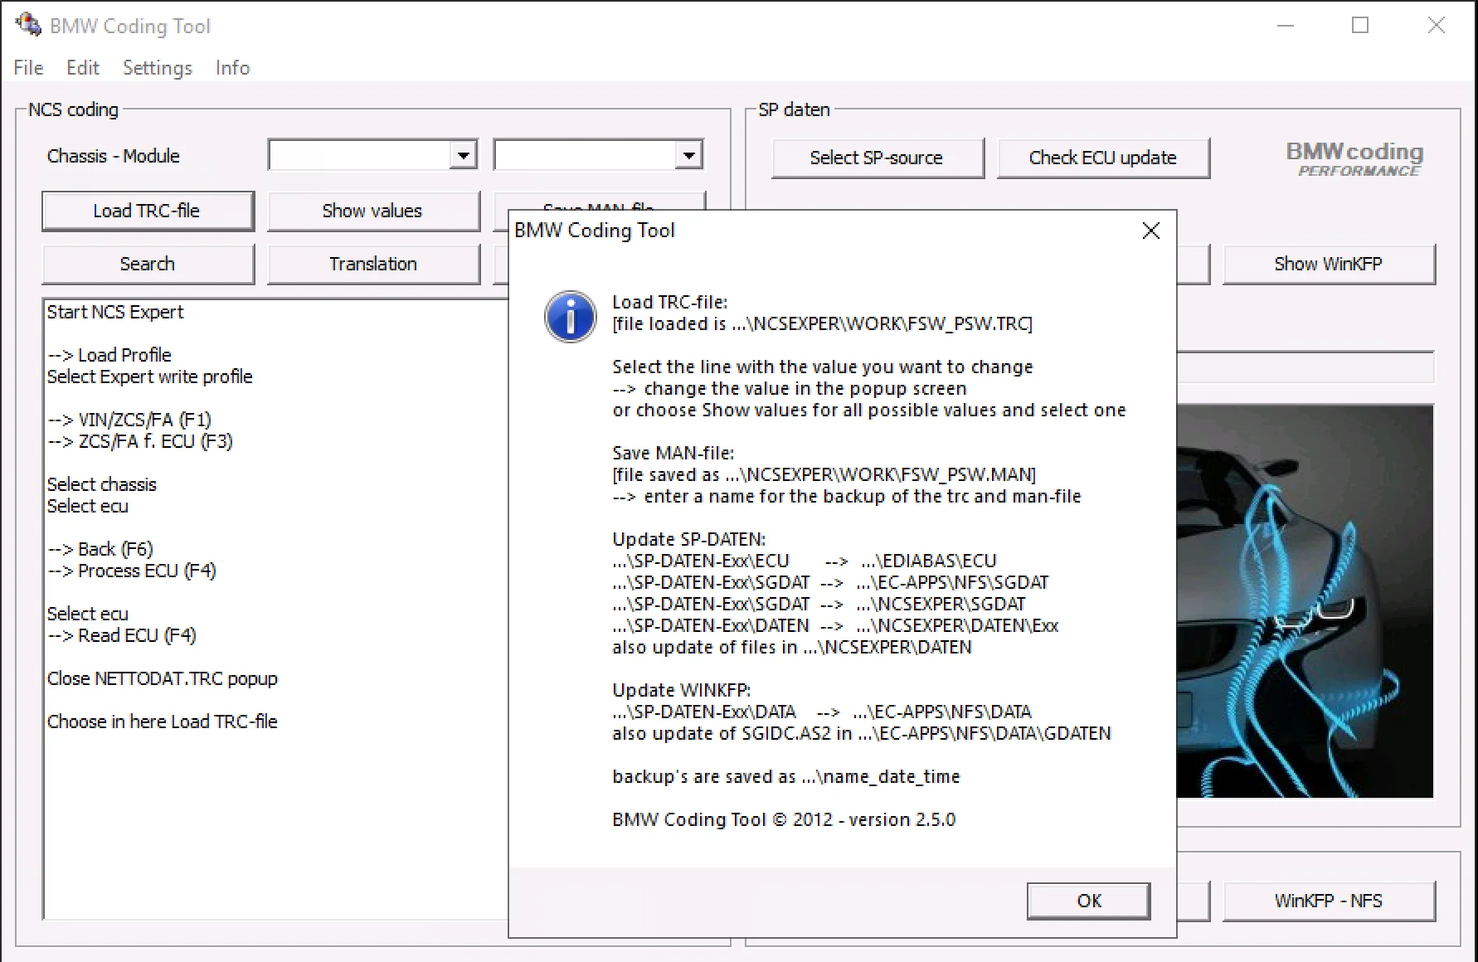Open the File menu
The image size is (1478, 962).
[x=28, y=68]
